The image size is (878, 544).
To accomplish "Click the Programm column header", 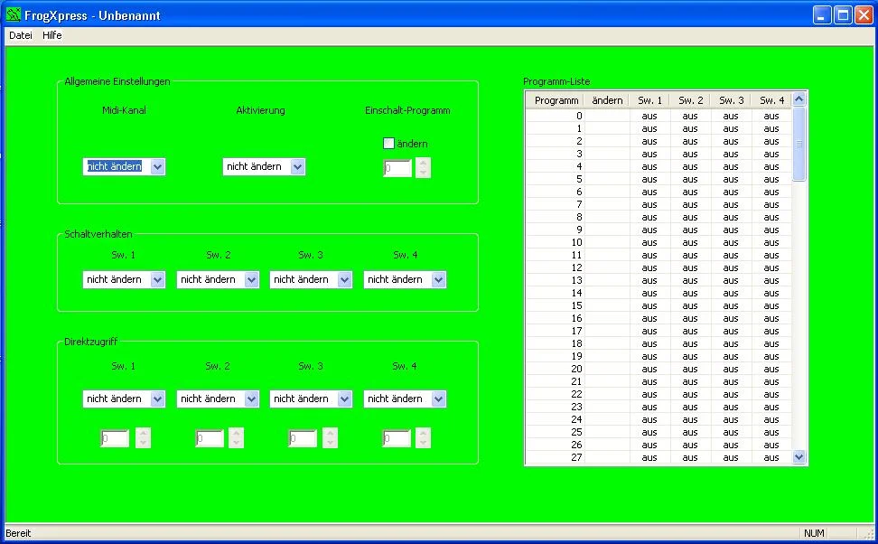I will (x=555, y=100).
